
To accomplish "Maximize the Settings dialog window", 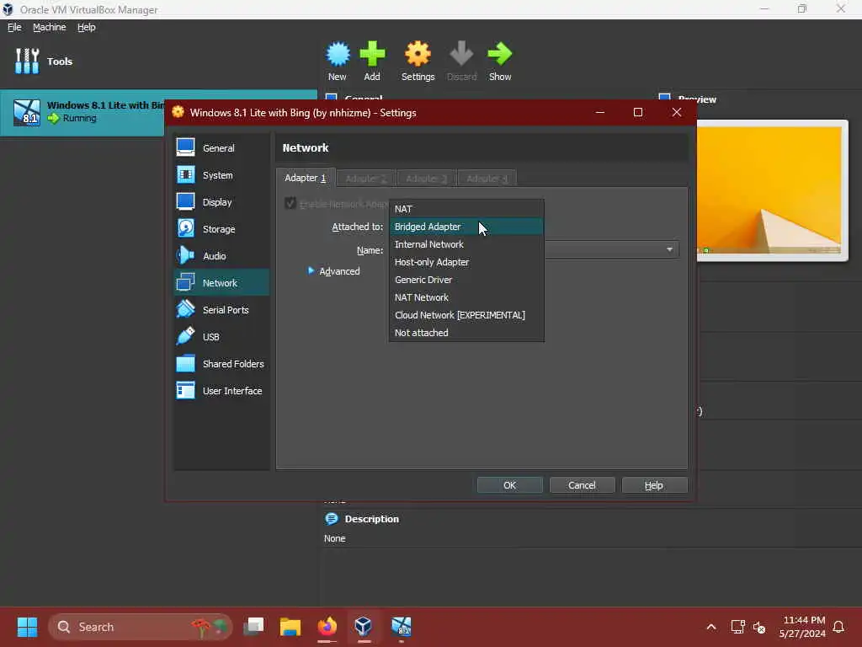I will point(638,112).
